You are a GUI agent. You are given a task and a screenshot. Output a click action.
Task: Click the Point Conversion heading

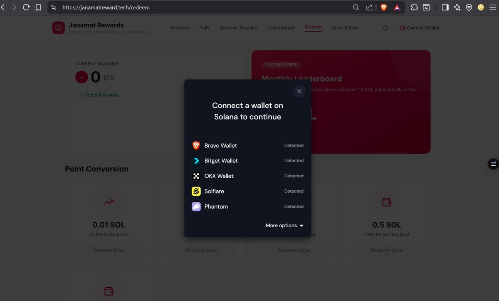click(x=96, y=169)
